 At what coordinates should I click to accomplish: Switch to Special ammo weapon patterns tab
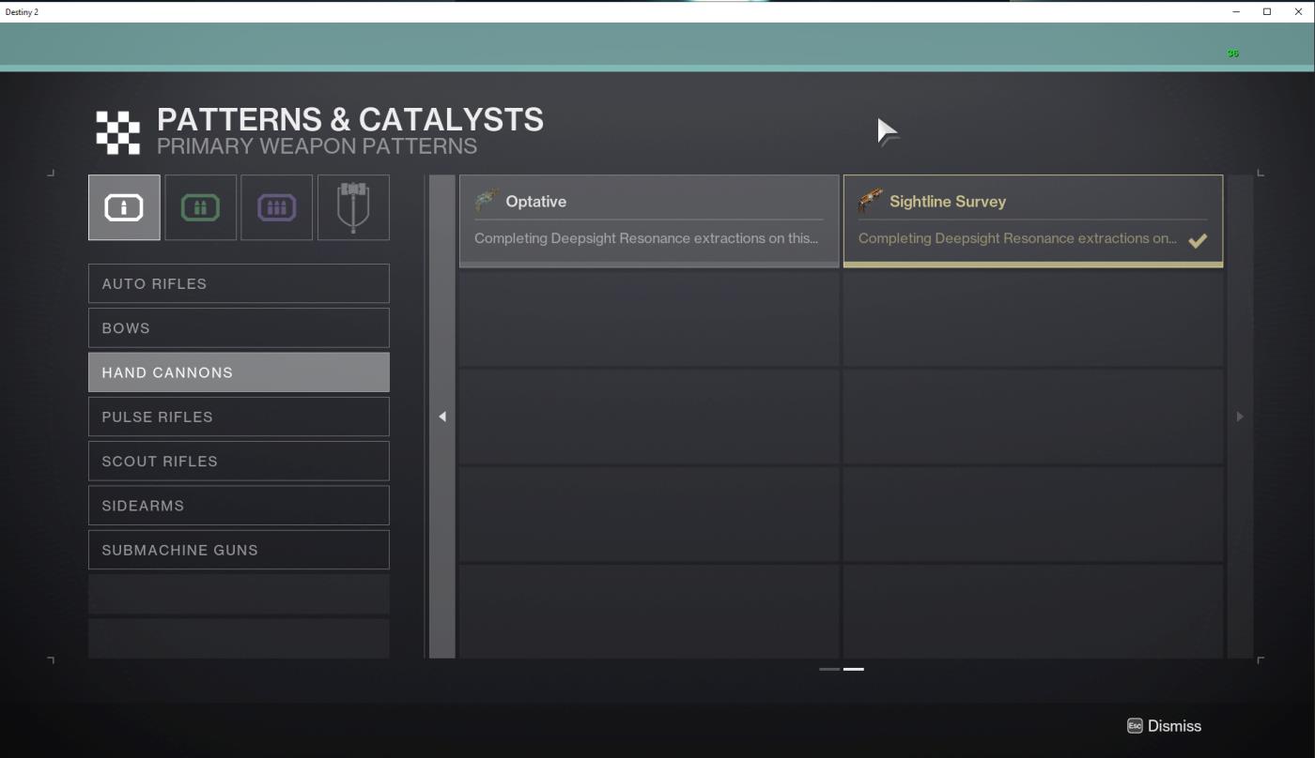click(x=200, y=207)
